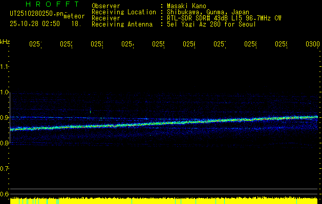Select the Shibukawa, Gunma, Japan location text
The image size is (322, 204).
208,12
